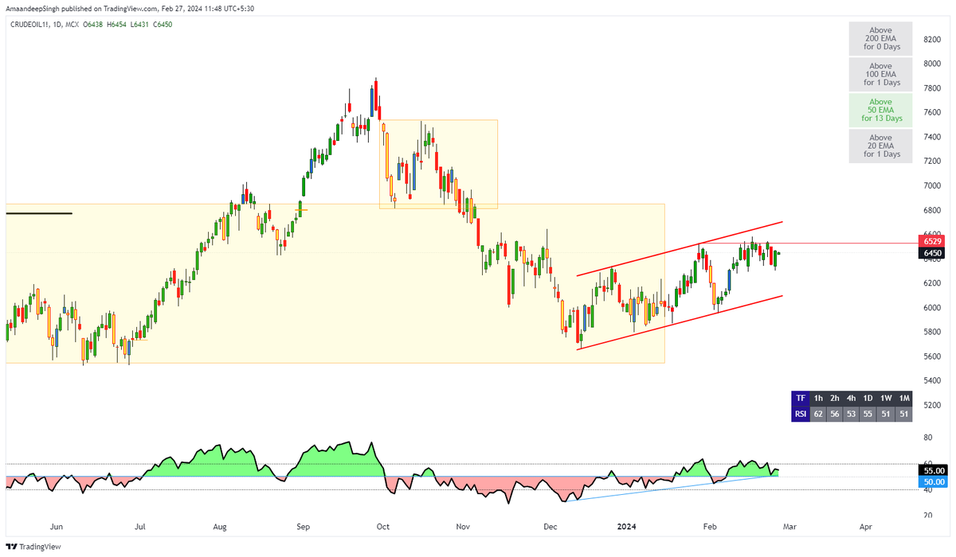The height and width of the screenshot is (557, 956).
Task: Click RSI value 51 under 1M
Action: point(904,414)
